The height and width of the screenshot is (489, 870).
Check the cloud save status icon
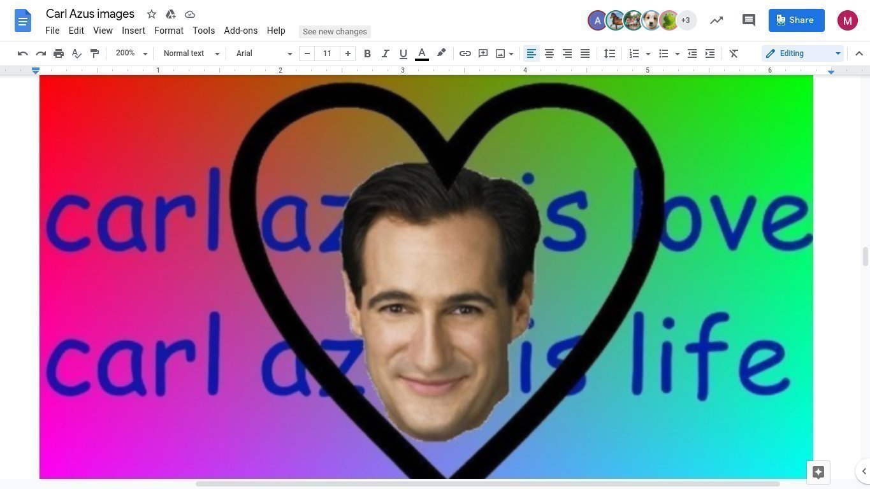tap(190, 14)
